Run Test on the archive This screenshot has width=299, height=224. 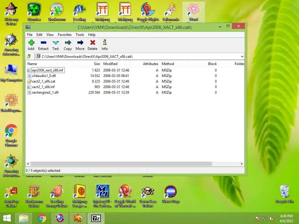(x=55, y=45)
